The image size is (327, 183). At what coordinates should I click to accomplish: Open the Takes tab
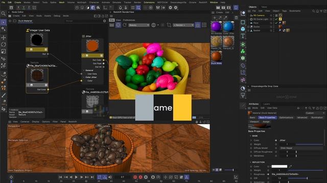click(x=264, y=7)
